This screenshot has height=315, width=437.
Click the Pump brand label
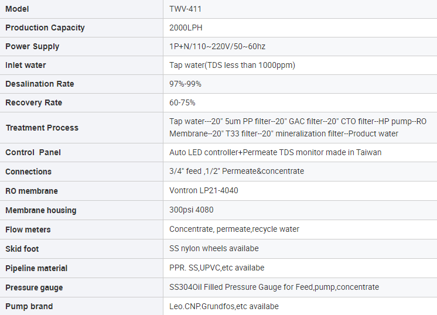[x=29, y=306]
